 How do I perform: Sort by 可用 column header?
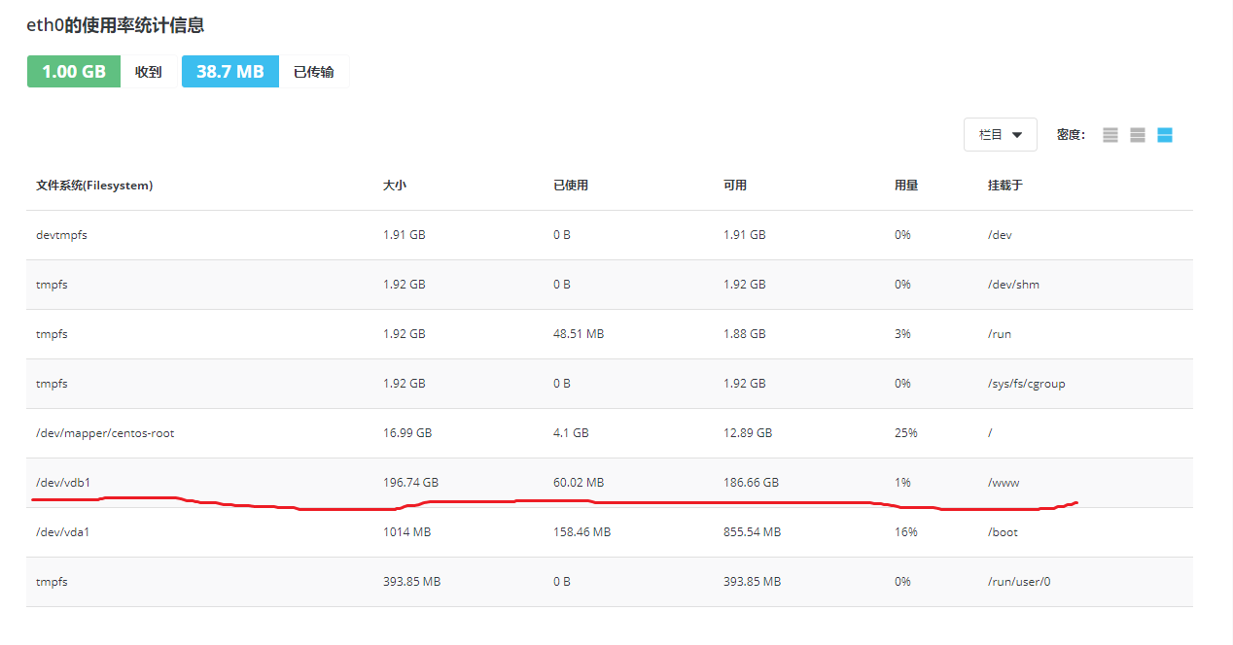[735, 186]
